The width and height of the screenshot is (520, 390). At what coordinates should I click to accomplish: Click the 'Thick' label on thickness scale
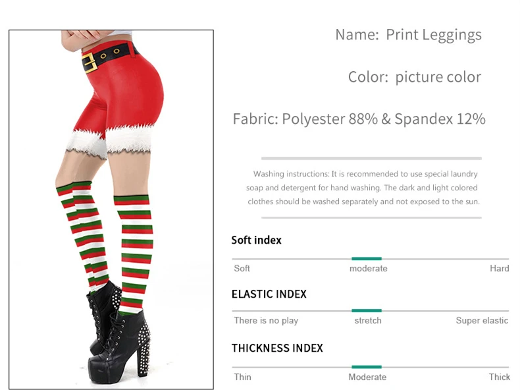499,377
